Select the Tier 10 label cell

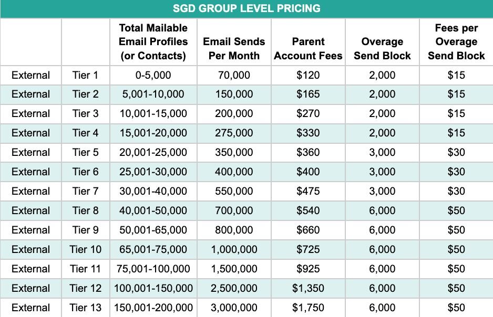click(x=86, y=250)
